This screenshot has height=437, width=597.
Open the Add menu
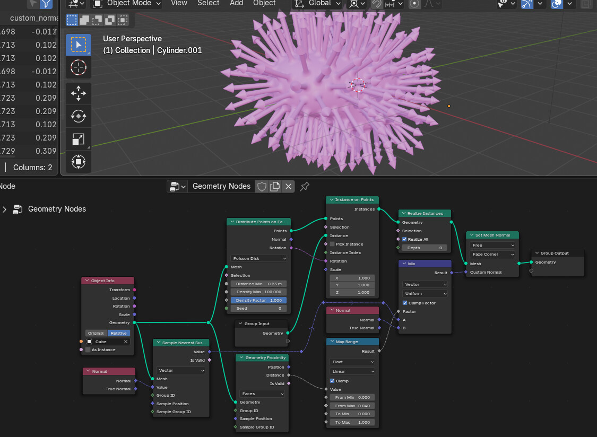click(237, 3)
